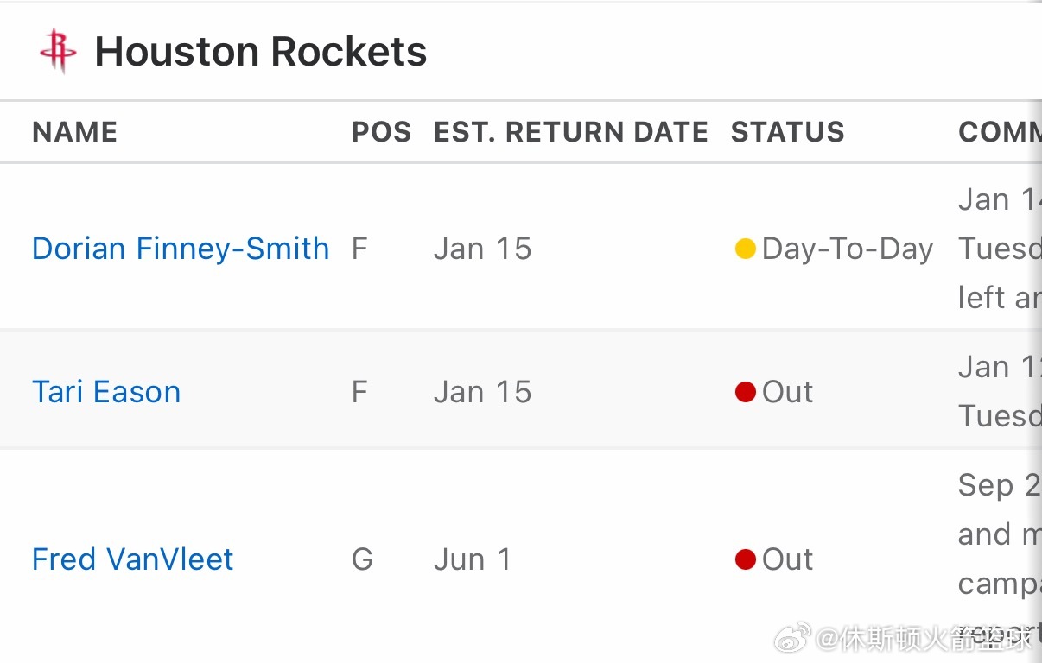Click Fred VanVleet's G position cell
Image resolution: width=1042 pixels, height=663 pixels.
(362, 559)
